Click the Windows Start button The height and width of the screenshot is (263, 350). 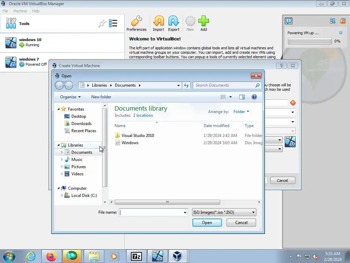click(9, 256)
